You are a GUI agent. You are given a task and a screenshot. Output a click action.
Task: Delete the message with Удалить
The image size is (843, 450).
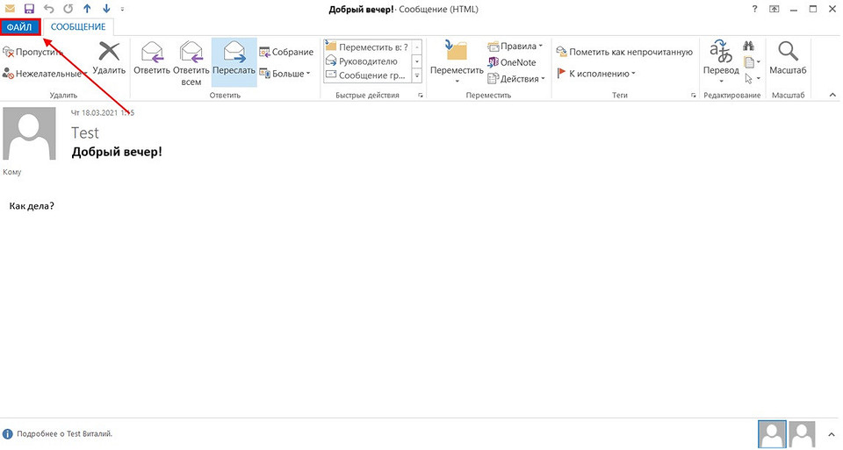click(x=109, y=58)
